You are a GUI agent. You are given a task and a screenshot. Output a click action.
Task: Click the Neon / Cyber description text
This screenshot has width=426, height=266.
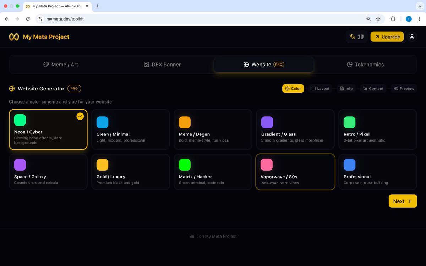[x=38, y=140]
